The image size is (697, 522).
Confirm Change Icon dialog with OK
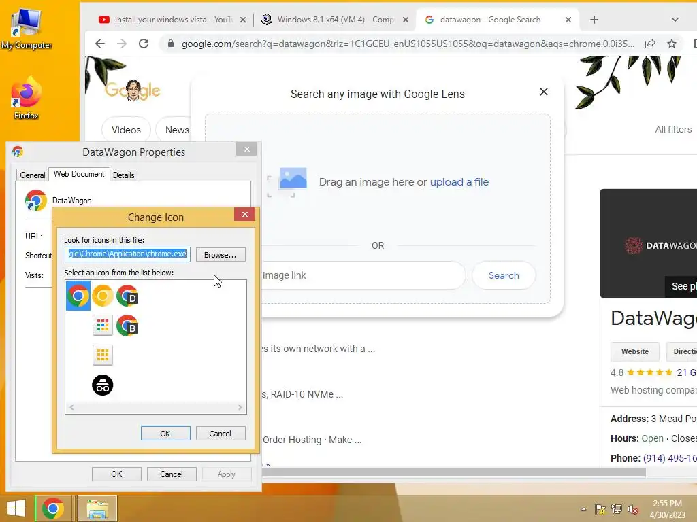tap(165, 434)
